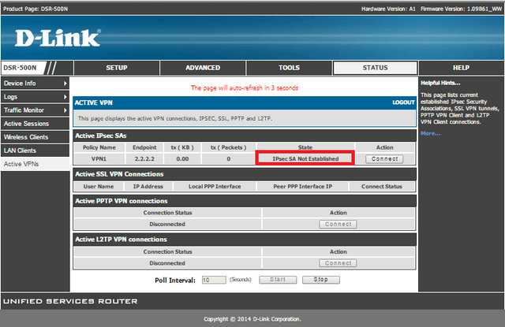Viewport: 505px width, 327px height.
Task: Select Traffic Monitor in the sidebar
Action: pyautogui.click(x=35, y=110)
